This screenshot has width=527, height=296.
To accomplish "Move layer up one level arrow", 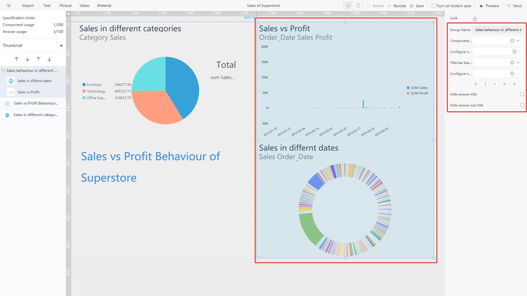I will pyautogui.click(x=16, y=59).
